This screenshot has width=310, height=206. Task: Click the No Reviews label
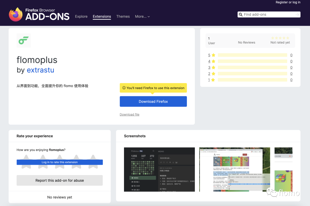[x=247, y=42]
